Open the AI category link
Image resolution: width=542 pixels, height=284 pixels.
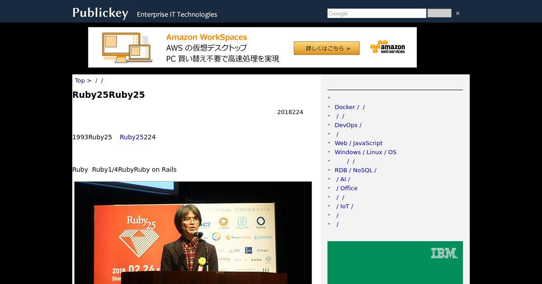point(343,179)
